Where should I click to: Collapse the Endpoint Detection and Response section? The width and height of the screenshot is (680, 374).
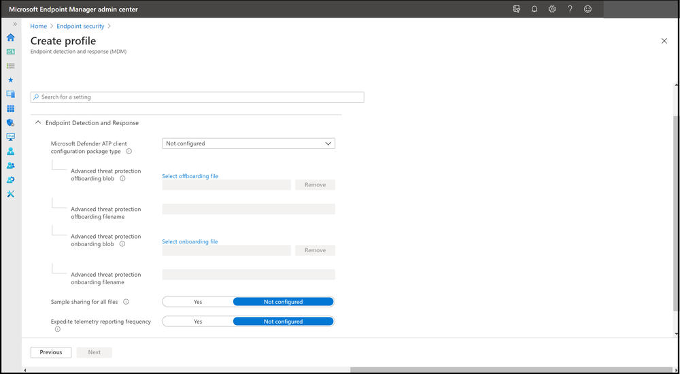coord(37,123)
